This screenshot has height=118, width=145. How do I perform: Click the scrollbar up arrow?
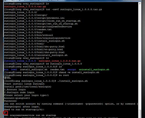[x=140, y=4]
